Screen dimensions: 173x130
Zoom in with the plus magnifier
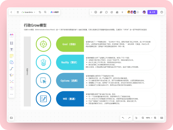click(x=155, y=118)
